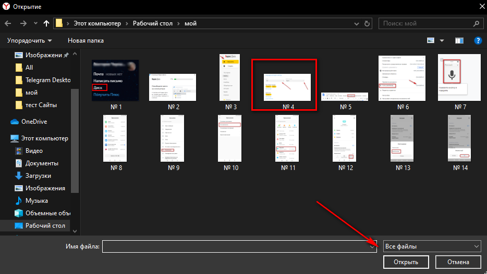Viewport: 487px width, 274px height.
Task: Select the Музыка folder in the sidebar
Action: tap(36, 201)
